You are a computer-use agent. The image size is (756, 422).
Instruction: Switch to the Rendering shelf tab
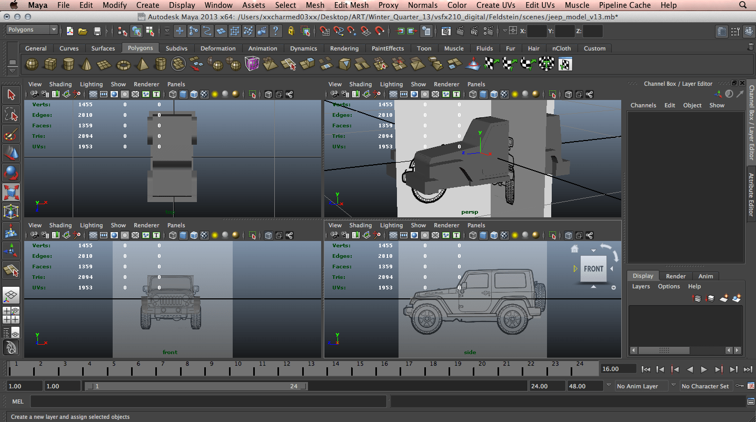tap(344, 48)
